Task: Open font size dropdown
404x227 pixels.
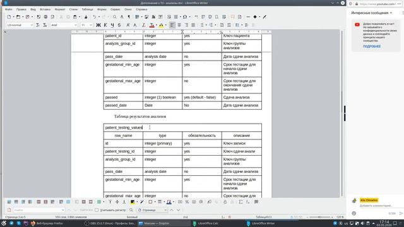Action: point(91,25)
